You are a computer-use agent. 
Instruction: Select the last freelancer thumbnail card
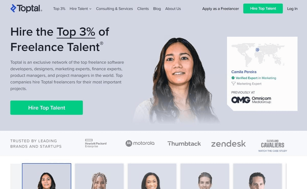coord(257,176)
